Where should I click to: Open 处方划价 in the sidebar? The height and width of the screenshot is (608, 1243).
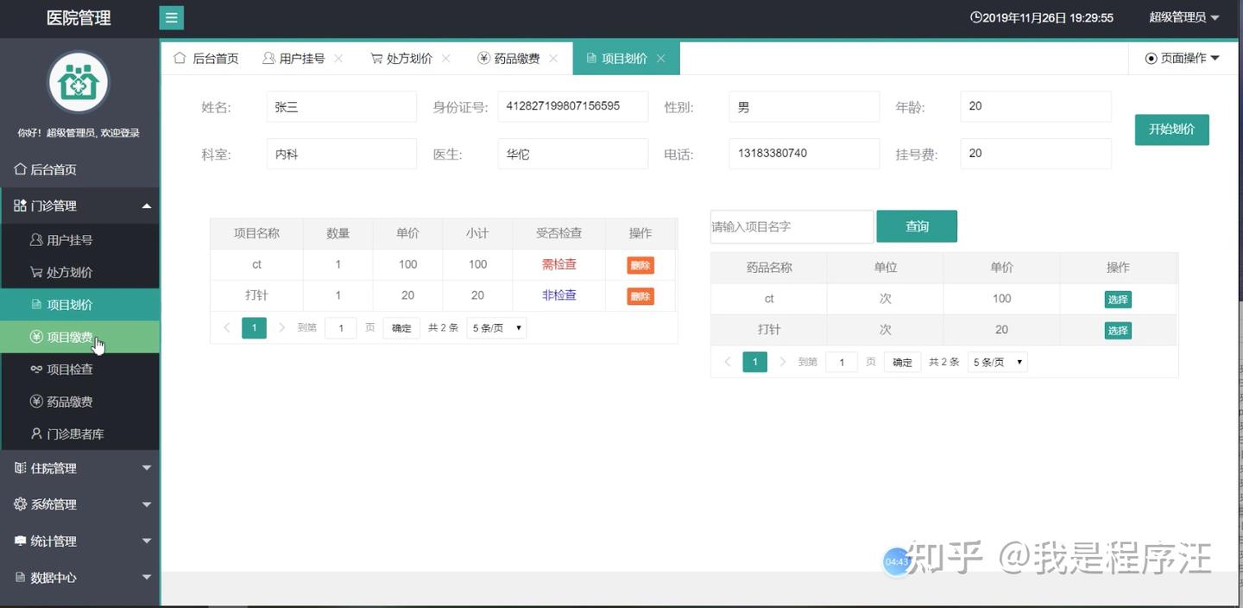coord(79,272)
